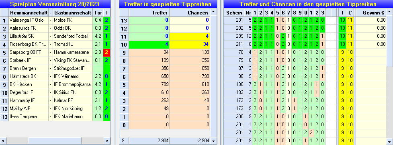393x145 pixels.
Task: Click the down arrow of Treffer table scrollbar
Action: (213, 141)
